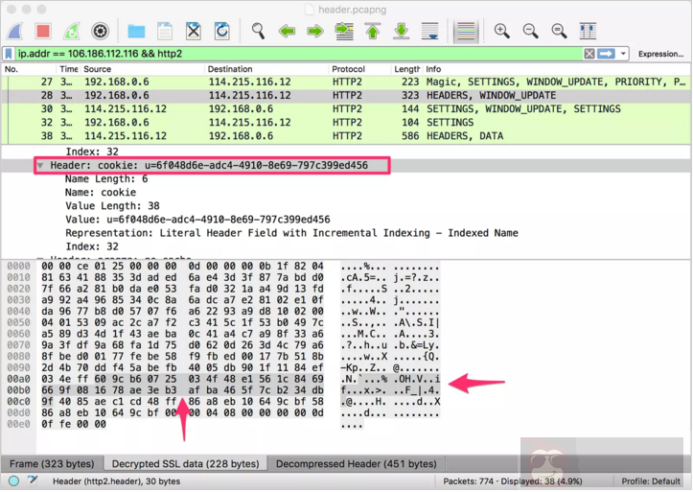Close this capture file
This screenshot has width=693, height=492.
click(193, 31)
